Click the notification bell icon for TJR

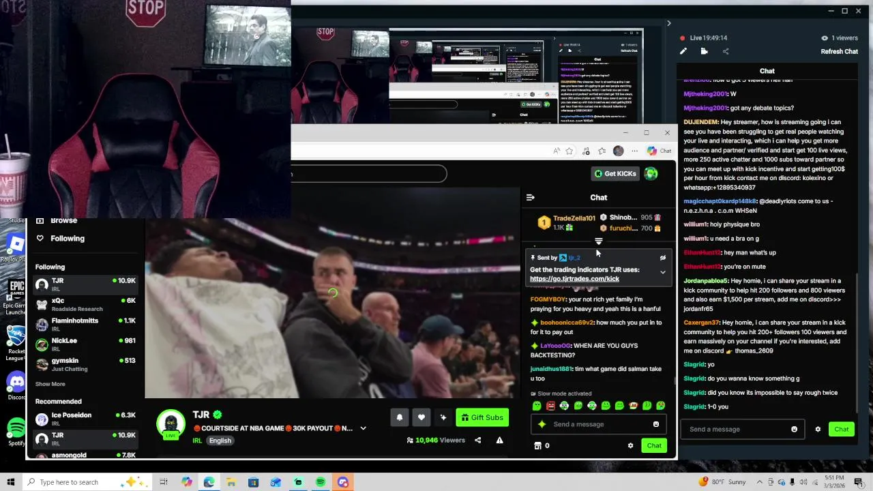coord(400,417)
